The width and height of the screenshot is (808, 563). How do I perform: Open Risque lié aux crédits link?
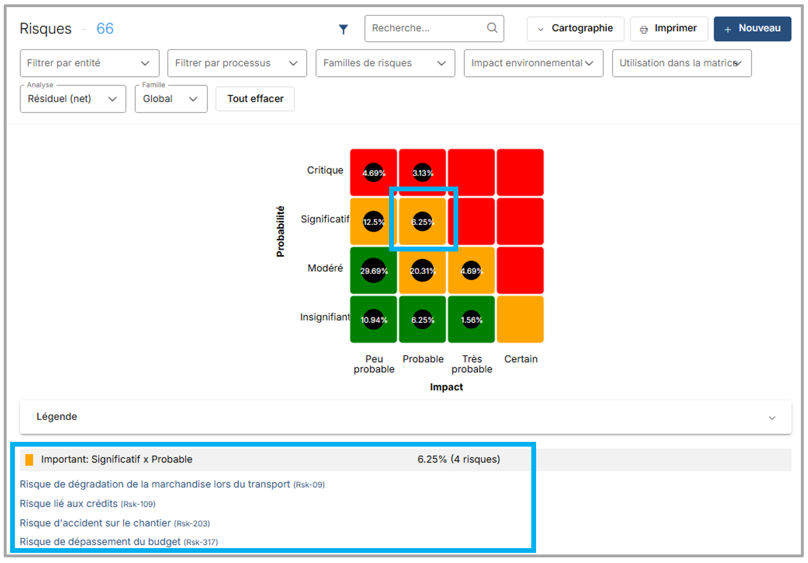click(x=69, y=503)
